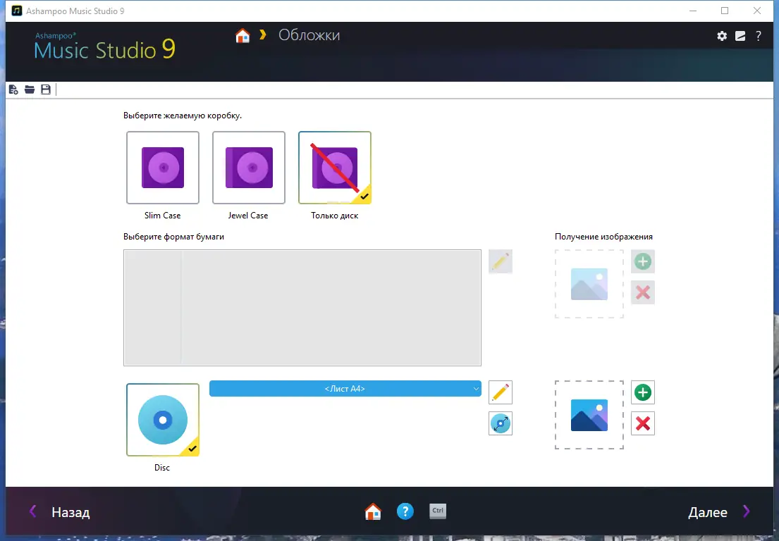Close the Ashampoo Music Studio window
Screen dimensions: 779x541
coord(757,11)
